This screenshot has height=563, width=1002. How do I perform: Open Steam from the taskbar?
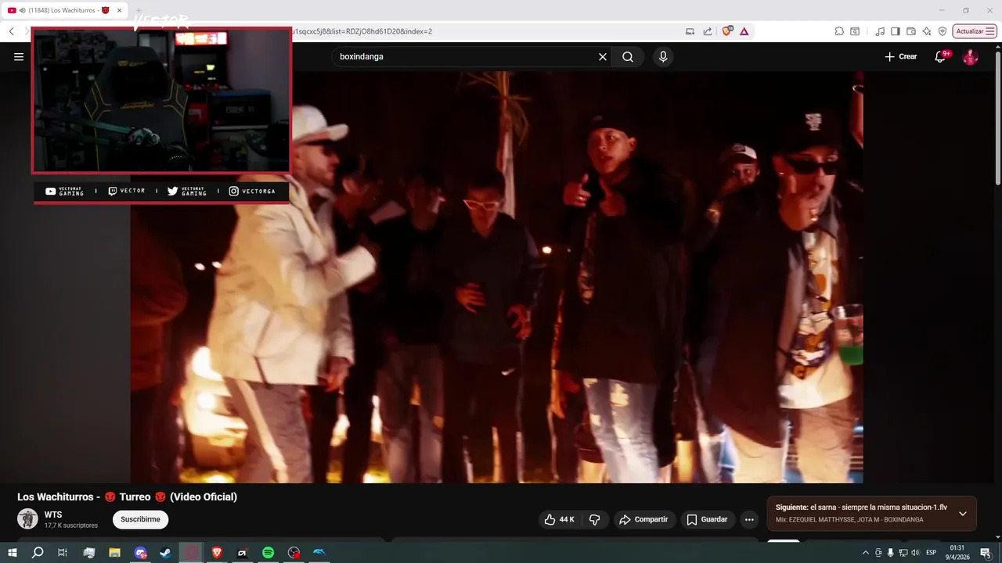(x=165, y=553)
